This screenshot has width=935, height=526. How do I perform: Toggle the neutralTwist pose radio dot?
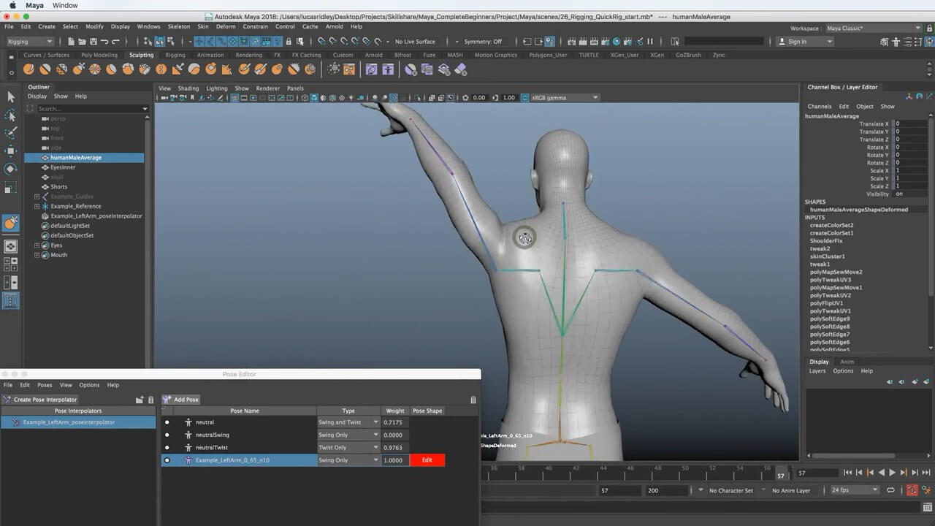pos(167,447)
